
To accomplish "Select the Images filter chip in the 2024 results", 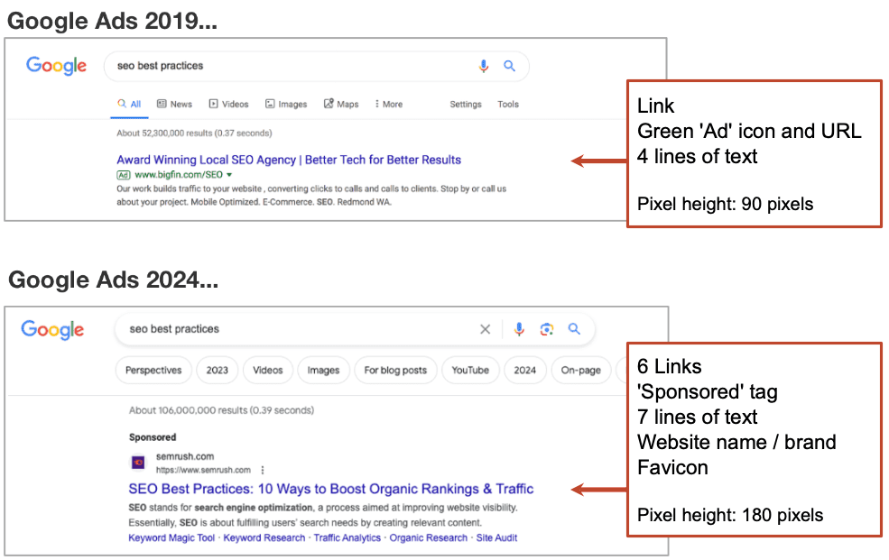I will pyautogui.click(x=323, y=371).
